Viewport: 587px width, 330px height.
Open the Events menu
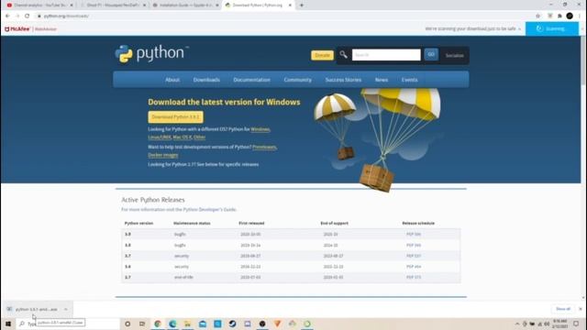(x=409, y=80)
